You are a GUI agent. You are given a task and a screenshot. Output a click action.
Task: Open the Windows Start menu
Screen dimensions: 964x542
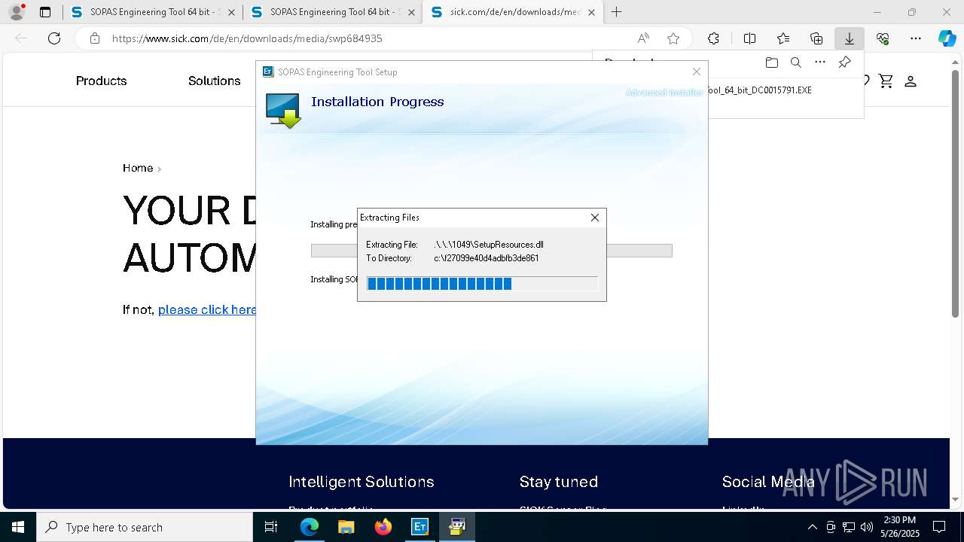pos(18,527)
